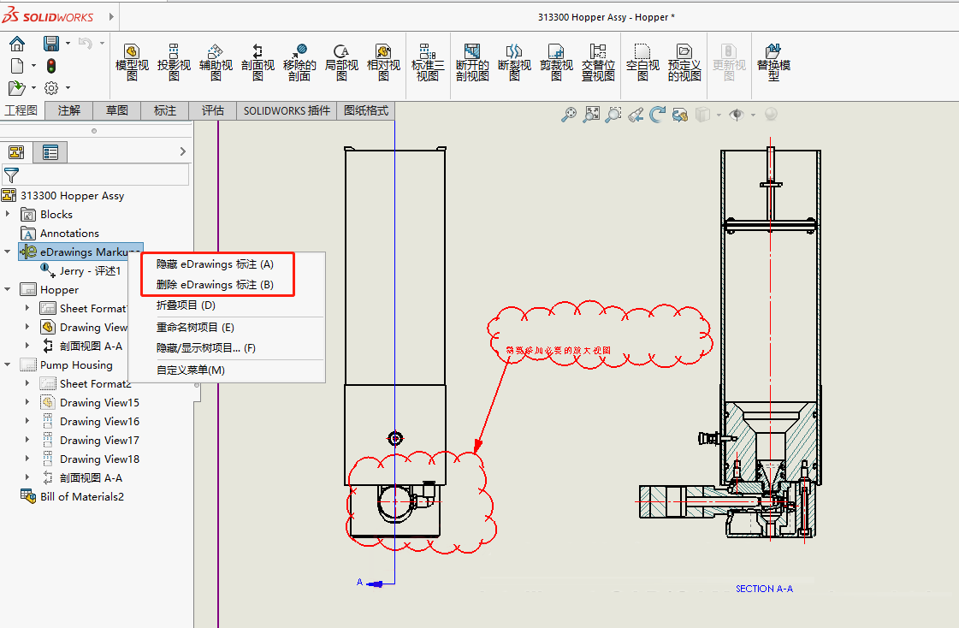Open the Save button dropdown arrow
Viewport: 959px width, 628px height.
[68, 44]
